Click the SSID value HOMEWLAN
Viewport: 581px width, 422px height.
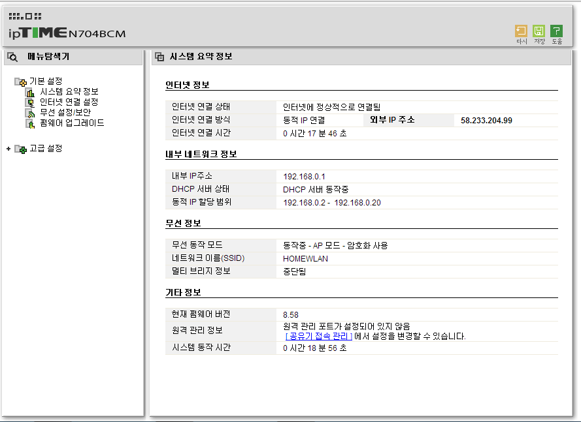point(305,258)
